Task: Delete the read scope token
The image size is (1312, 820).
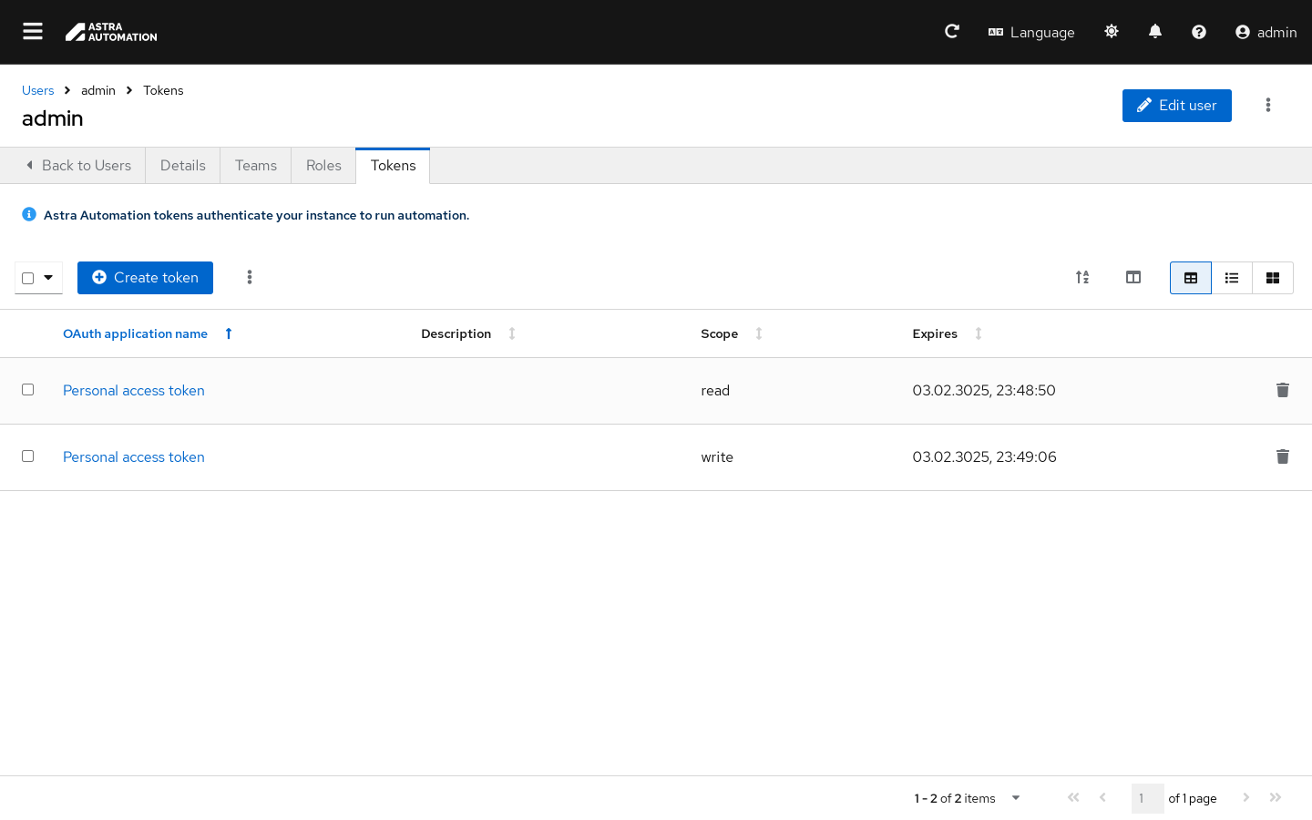Action: [1283, 390]
